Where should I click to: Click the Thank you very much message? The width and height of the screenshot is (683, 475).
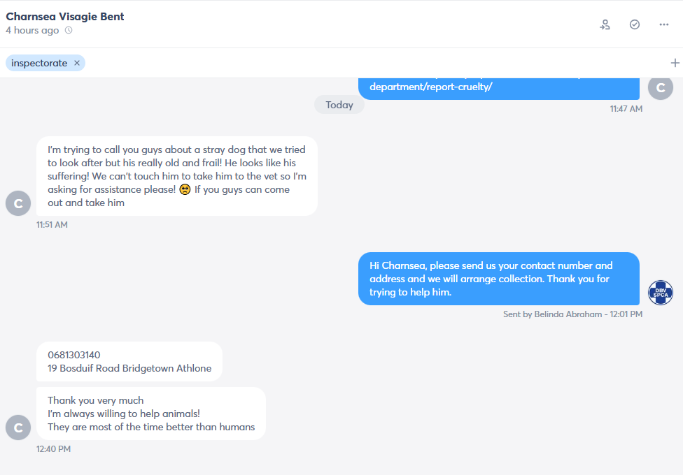[151, 414]
